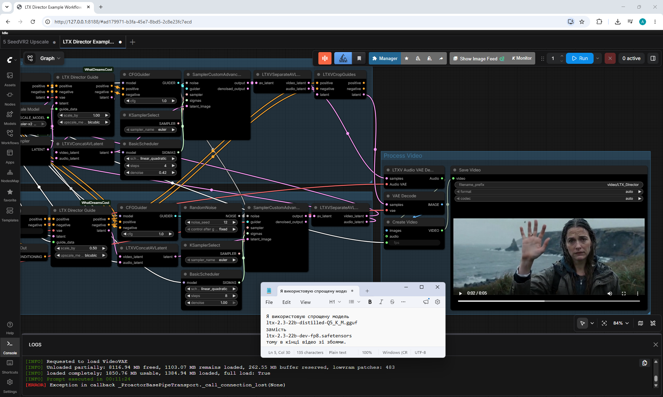Apply bold formatting in Notepad
Screen dimensions: 663x397
(370, 302)
